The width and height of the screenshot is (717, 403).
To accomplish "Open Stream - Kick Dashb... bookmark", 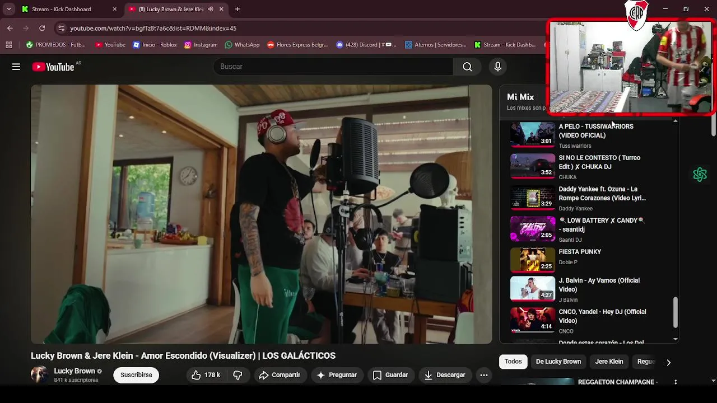I will (x=505, y=45).
